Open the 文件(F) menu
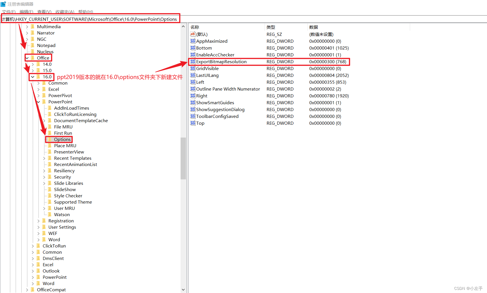This screenshot has height=293, width=487. [x=9, y=12]
